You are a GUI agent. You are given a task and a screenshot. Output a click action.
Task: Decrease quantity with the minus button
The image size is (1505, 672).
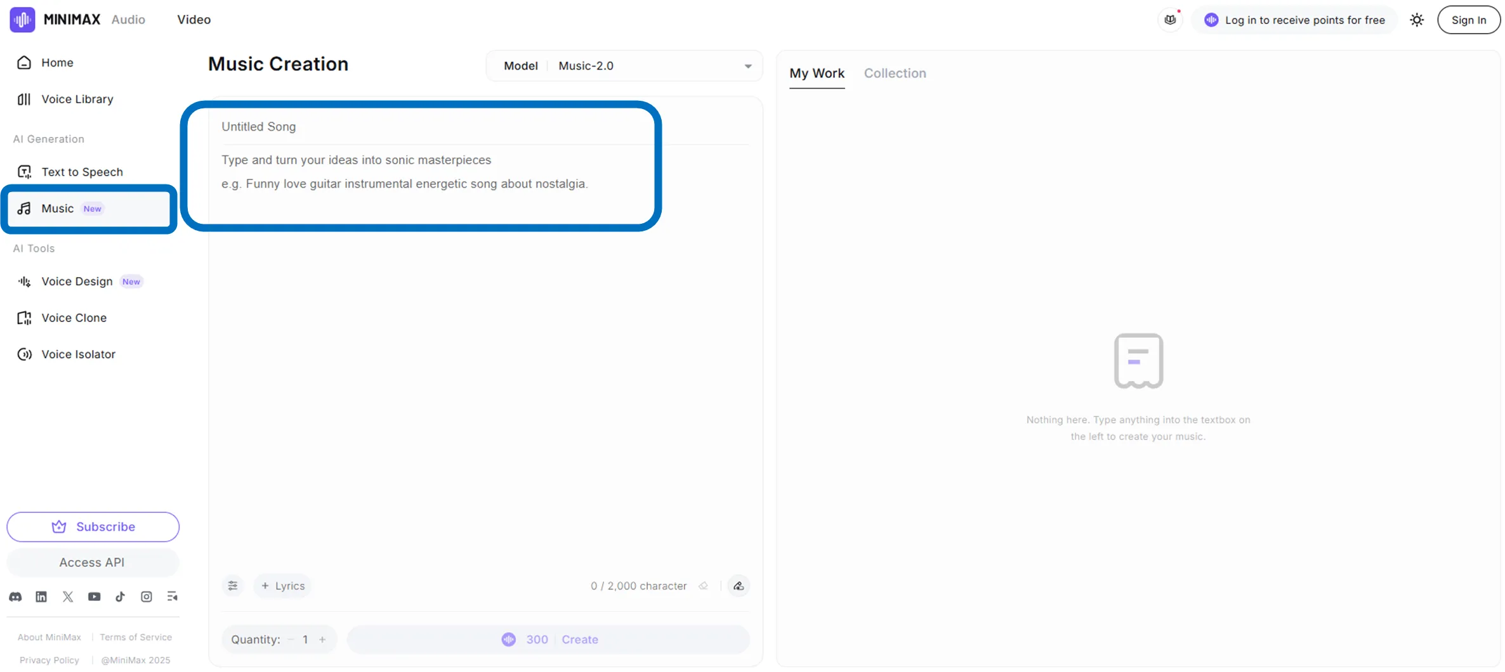pos(291,640)
